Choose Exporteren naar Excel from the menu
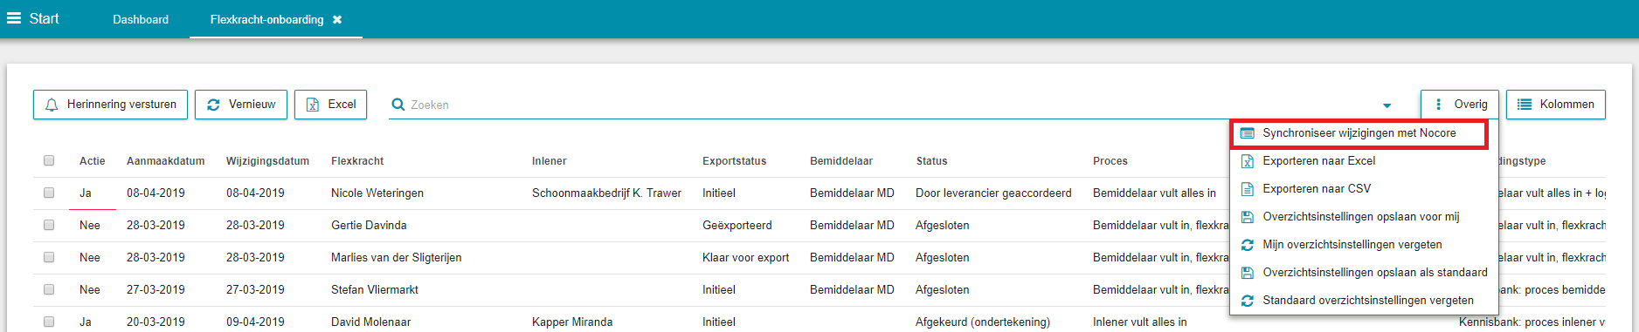Image resolution: width=1639 pixels, height=332 pixels. pyautogui.click(x=1319, y=161)
